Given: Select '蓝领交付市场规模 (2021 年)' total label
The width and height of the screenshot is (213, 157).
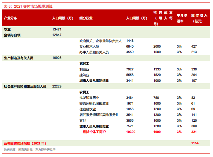Looking at the screenshot, I should [x=25, y=143].
